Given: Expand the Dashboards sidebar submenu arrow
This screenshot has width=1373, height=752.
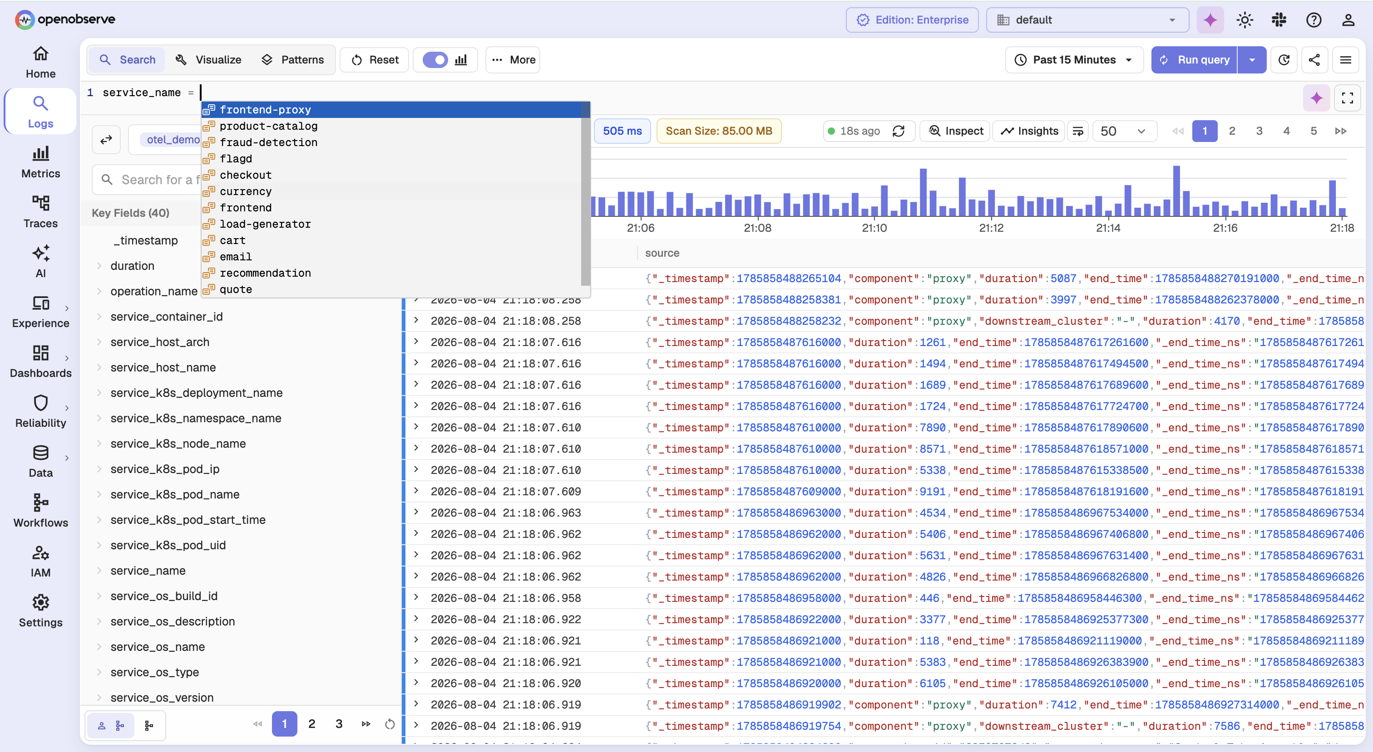Looking at the screenshot, I should click(67, 358).
